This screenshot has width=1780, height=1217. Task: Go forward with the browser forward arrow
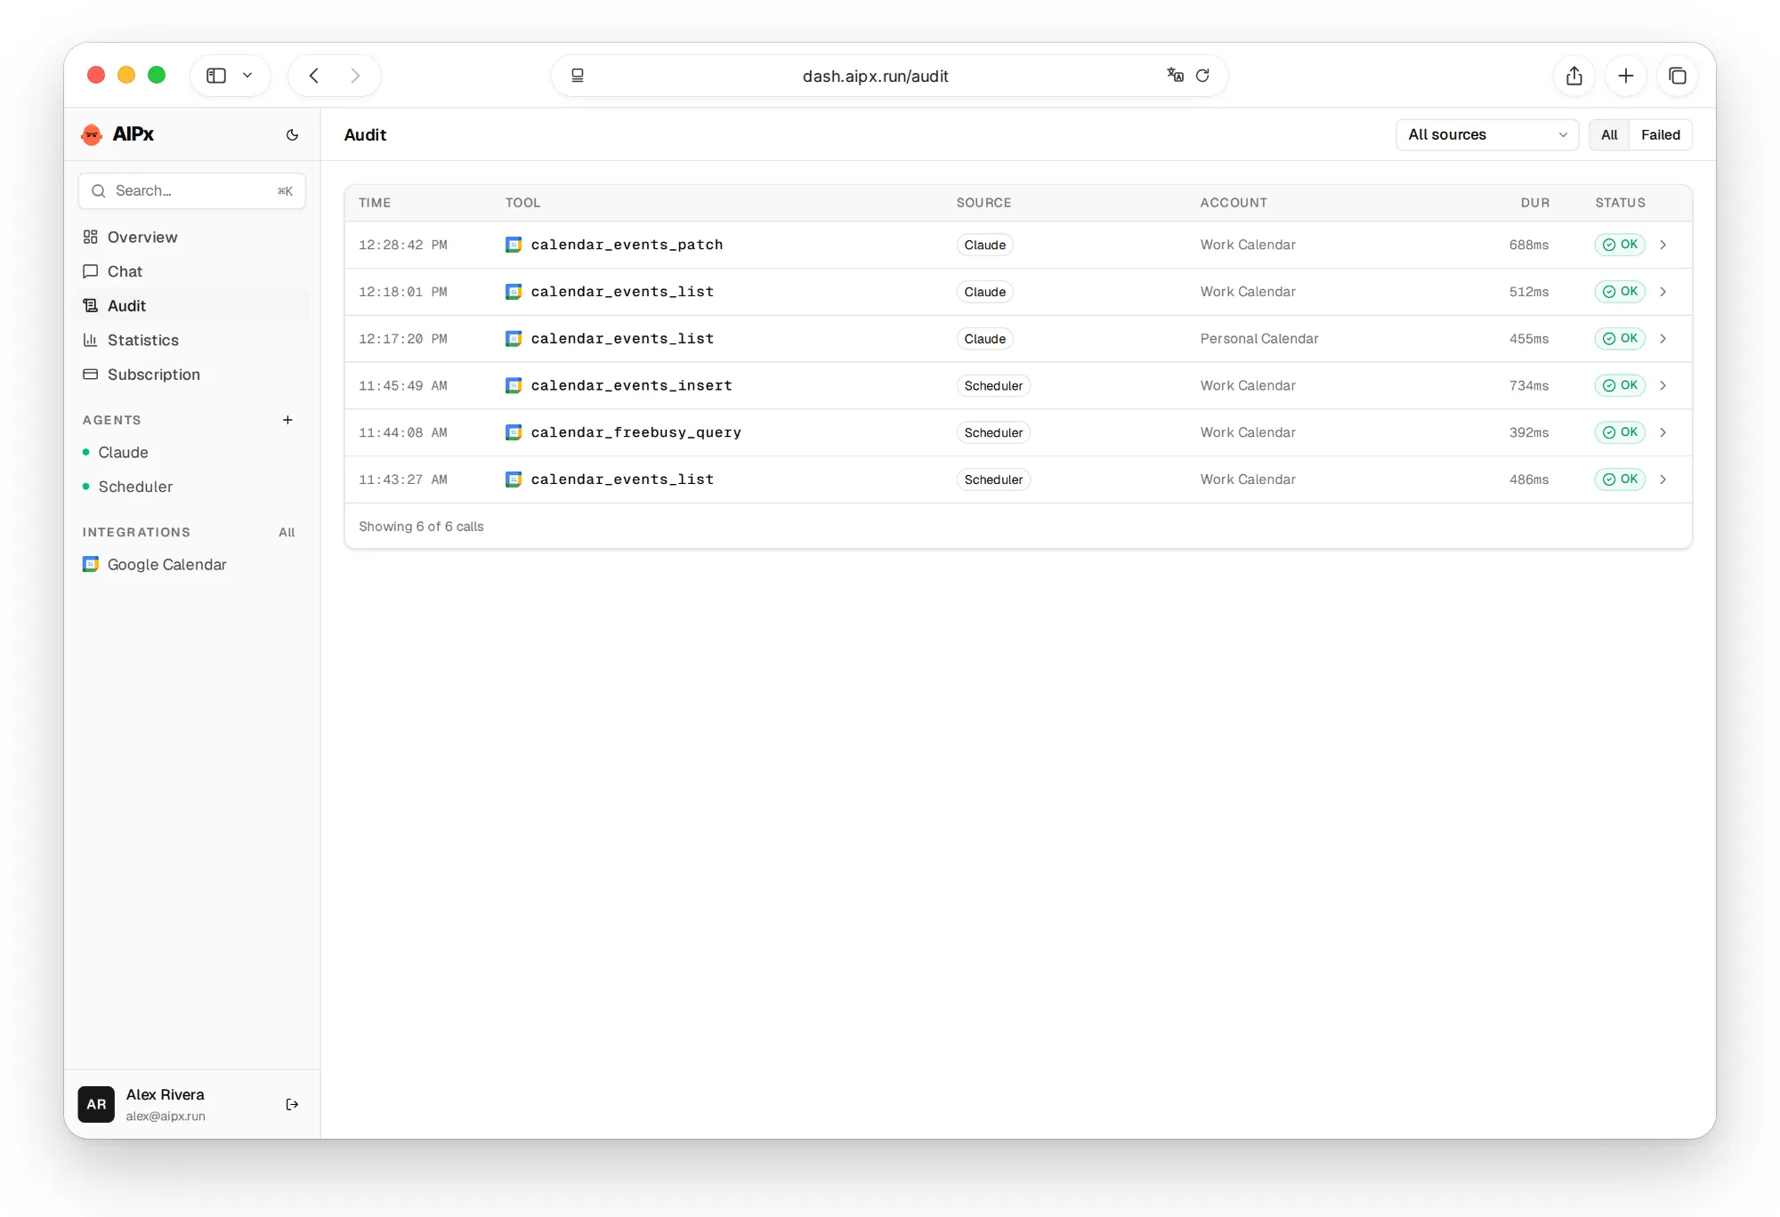pyautogui.click(x=355, y=76)
